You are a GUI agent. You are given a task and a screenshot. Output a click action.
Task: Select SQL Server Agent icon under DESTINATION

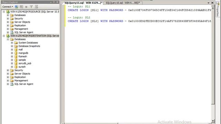12,84
